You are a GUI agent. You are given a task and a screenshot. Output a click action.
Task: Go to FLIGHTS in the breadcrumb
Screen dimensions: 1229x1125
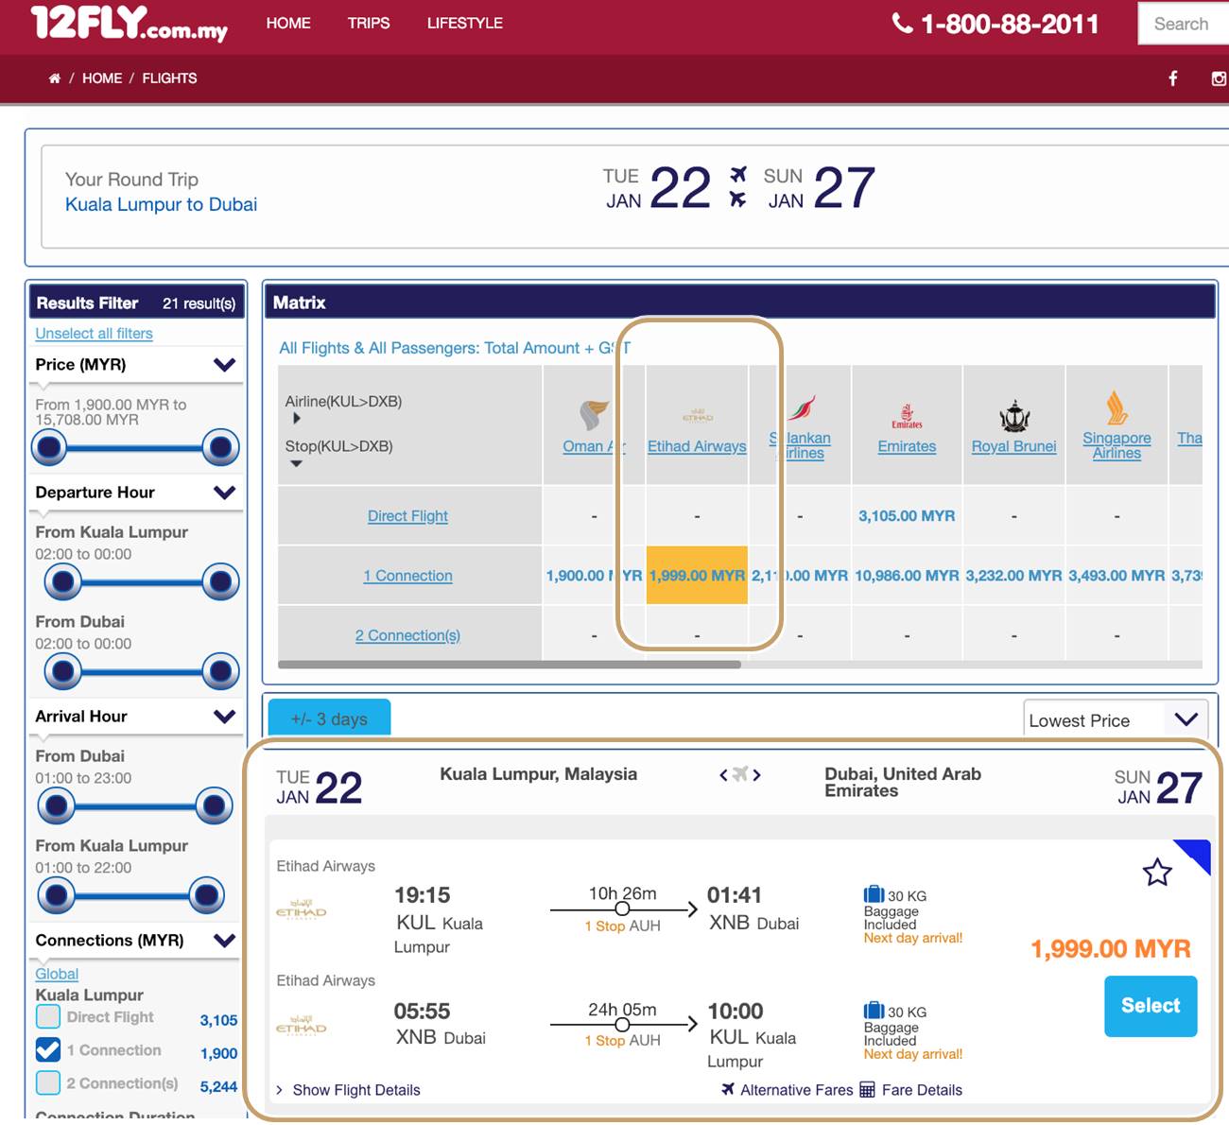point(169,78)
